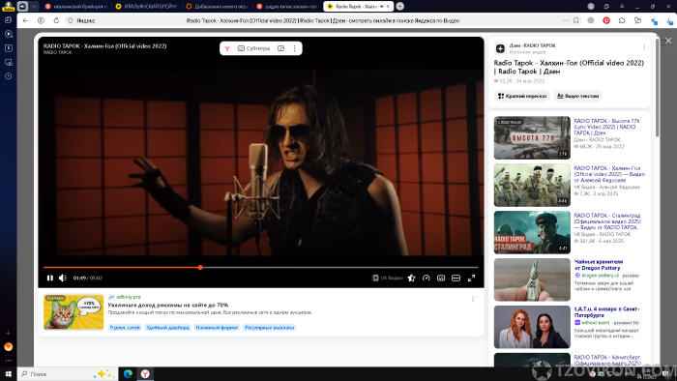This screenshot has height=381, width=677.
Task: Bookmark this page via bookmark icon
Action: coord(576,20)
